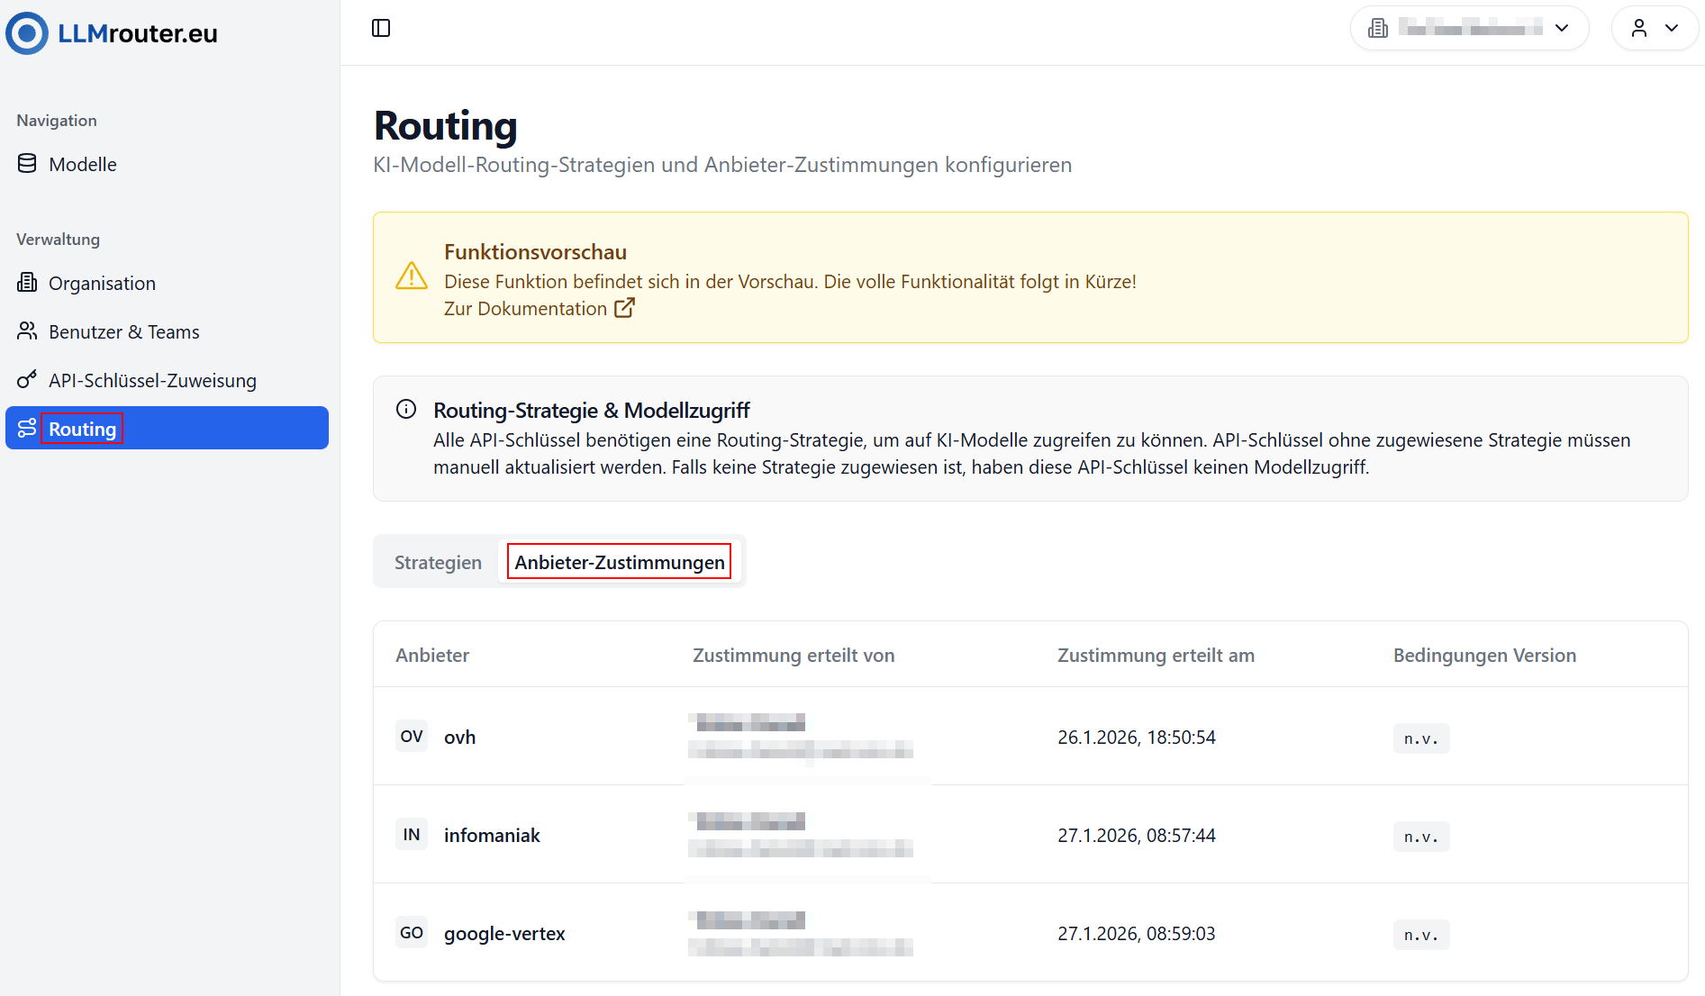Image resolution: width=1705 pixels, height=996 pixels.
Task: Navigate to Benutzer & Teams
Action: click(x=124, y=330)
